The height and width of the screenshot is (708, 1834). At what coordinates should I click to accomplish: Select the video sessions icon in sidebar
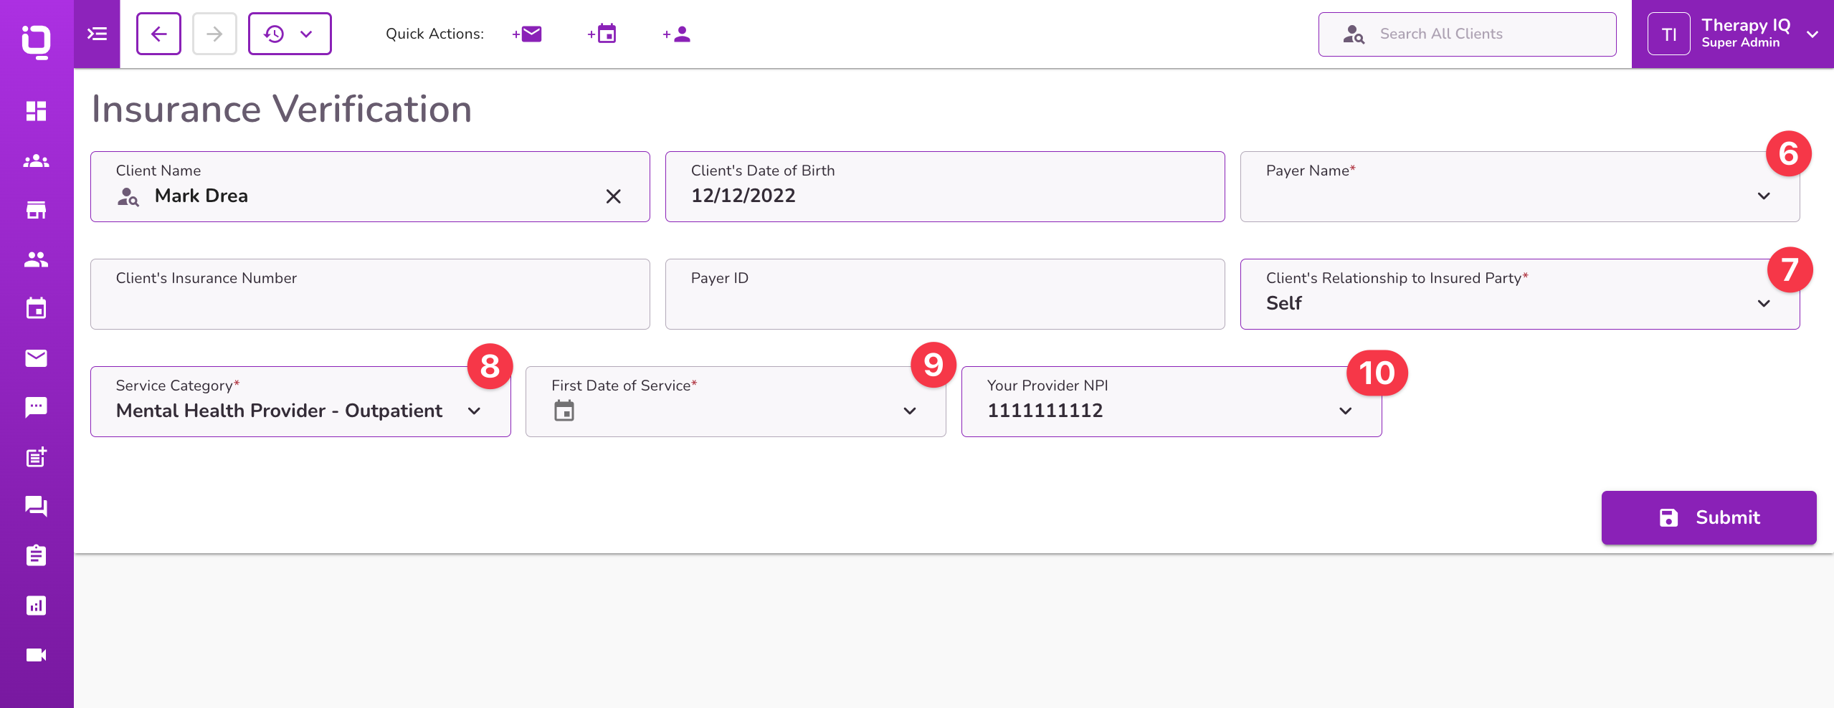click(35, 654)
